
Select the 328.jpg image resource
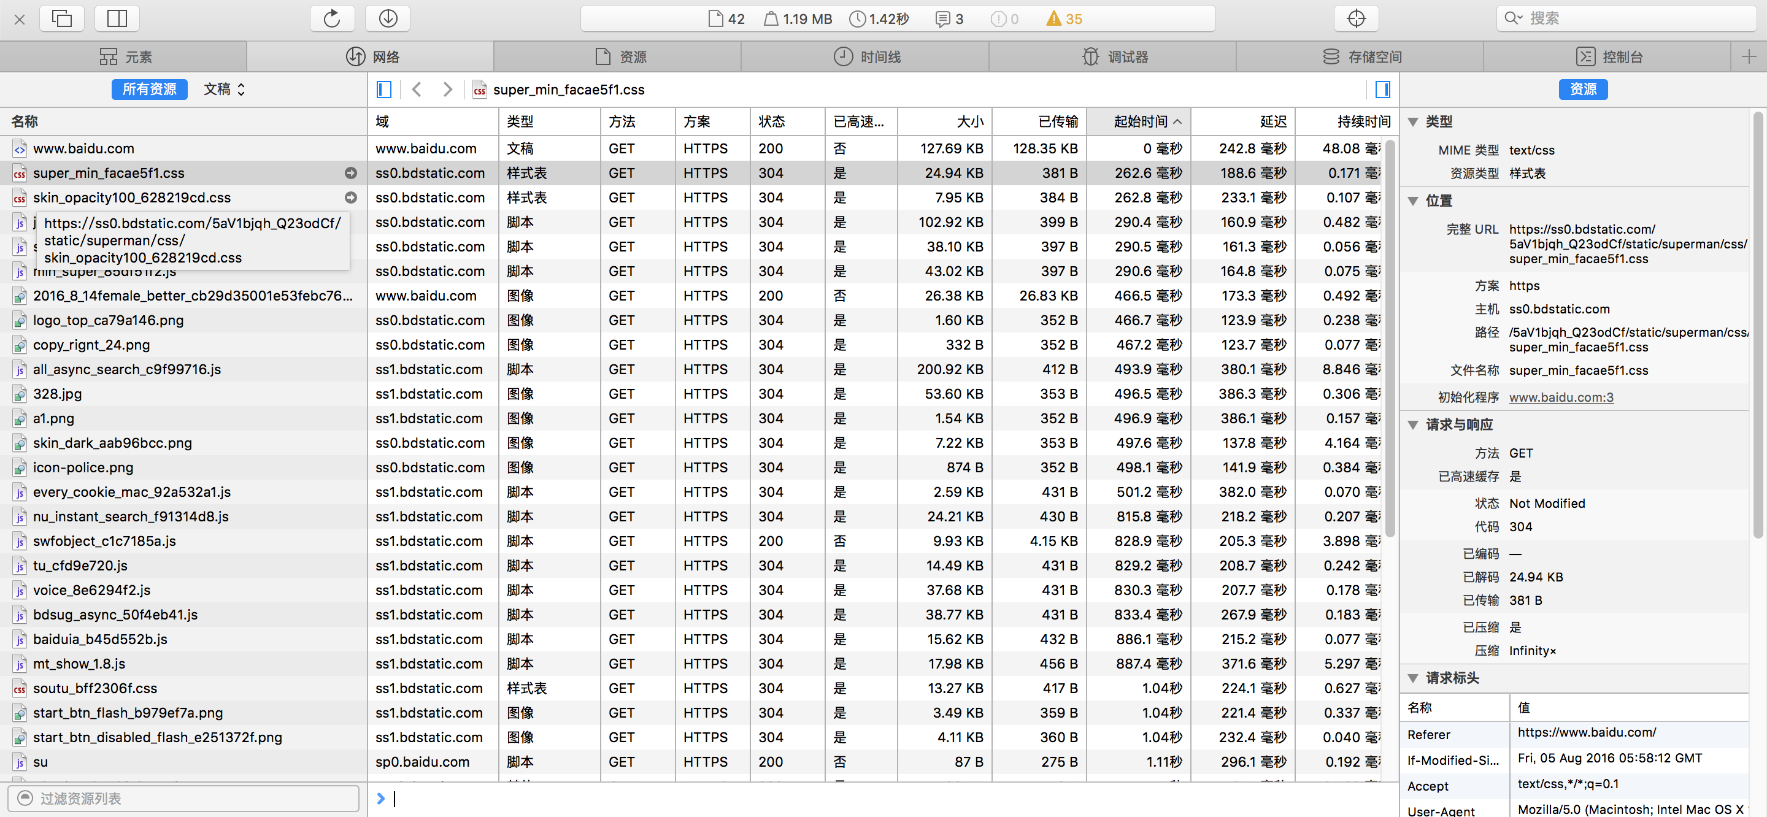(183, 394)
